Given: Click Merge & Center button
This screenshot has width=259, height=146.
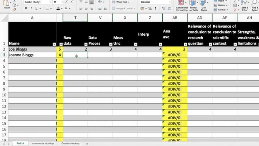Looking at the screenshot, I should 123,9.
